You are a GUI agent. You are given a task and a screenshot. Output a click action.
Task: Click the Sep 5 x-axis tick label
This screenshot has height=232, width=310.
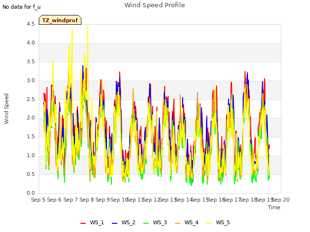click(38, 200)
